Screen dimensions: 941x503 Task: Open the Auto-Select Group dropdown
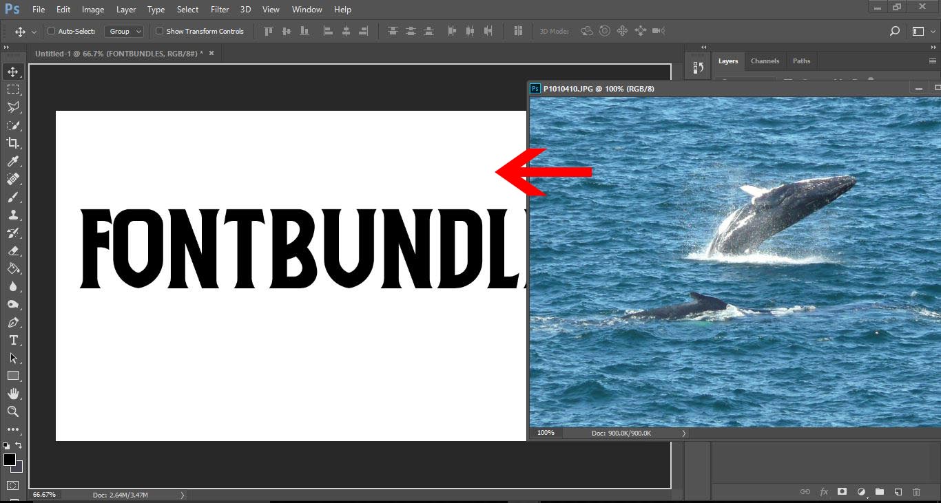pos(124,31)
